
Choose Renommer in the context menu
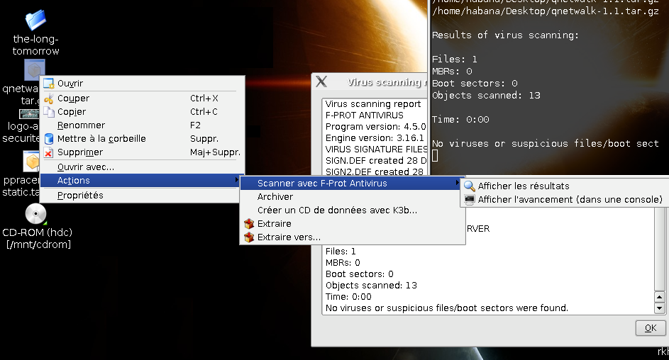pyautogui.click(x=143, y=125)
